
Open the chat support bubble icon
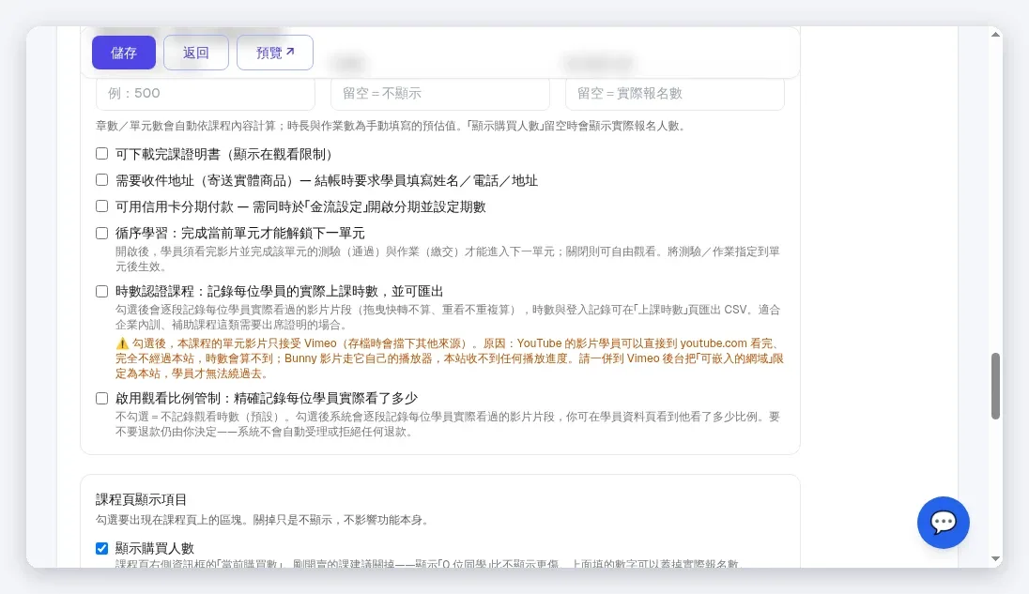(943, 523)
